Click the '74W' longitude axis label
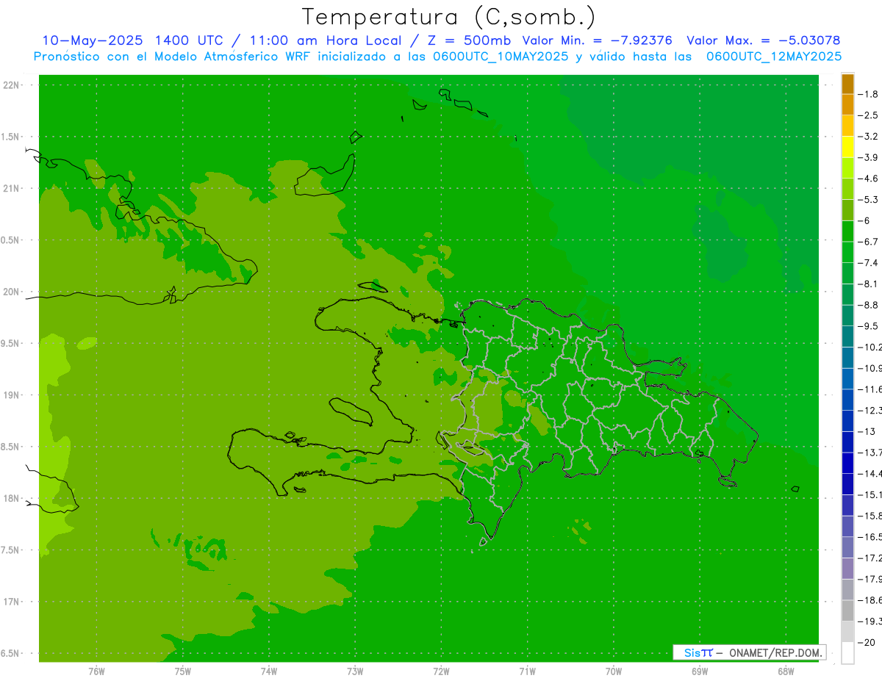 pos(269,671)
